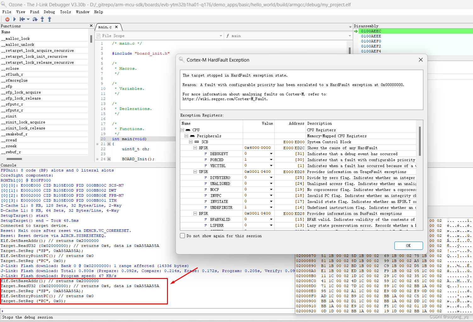
Task: Click the Description column header in exception registers
Action: coord(361,123)
